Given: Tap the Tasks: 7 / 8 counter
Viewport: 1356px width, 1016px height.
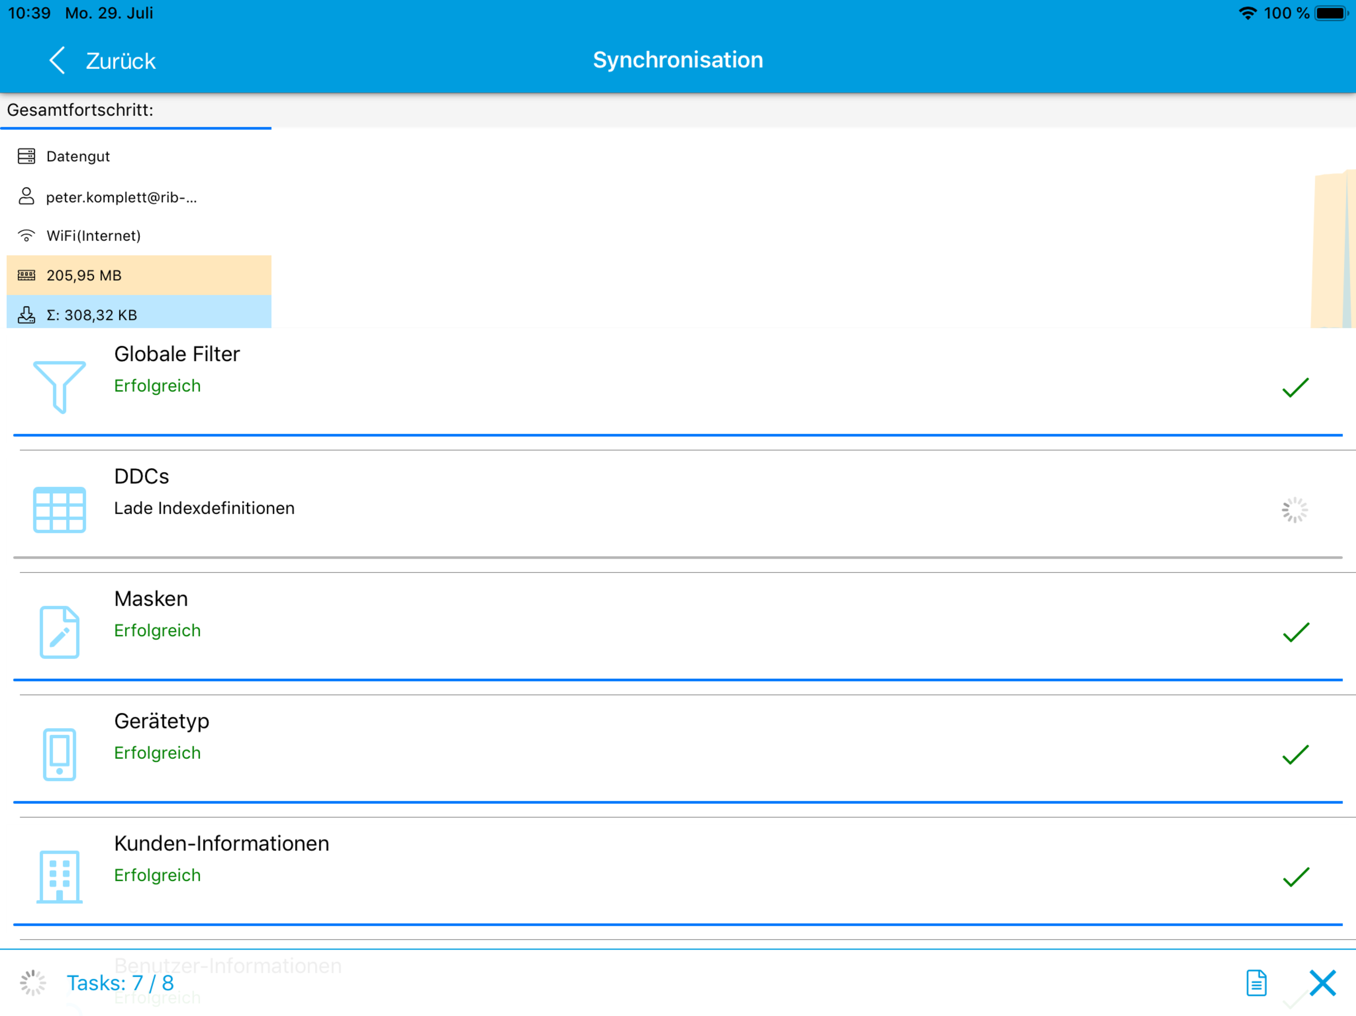Looking at the screenshot, I should pyautogui.click(x=120, y=983).
